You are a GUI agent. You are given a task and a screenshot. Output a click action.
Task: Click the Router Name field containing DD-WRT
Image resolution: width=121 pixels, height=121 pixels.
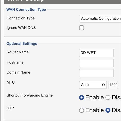pyautogui.click(x=96, y=53)
